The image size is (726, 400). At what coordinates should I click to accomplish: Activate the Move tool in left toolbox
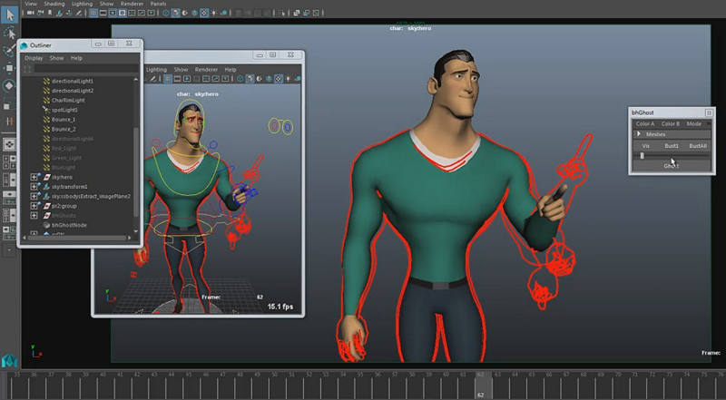tap(8, 68)
